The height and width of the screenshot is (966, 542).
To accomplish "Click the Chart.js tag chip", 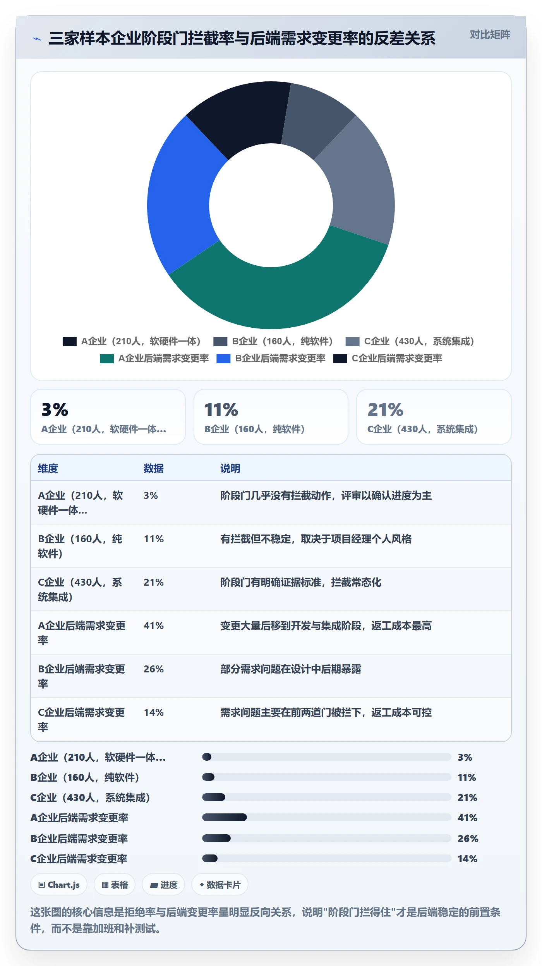I will tap(59, 885).
